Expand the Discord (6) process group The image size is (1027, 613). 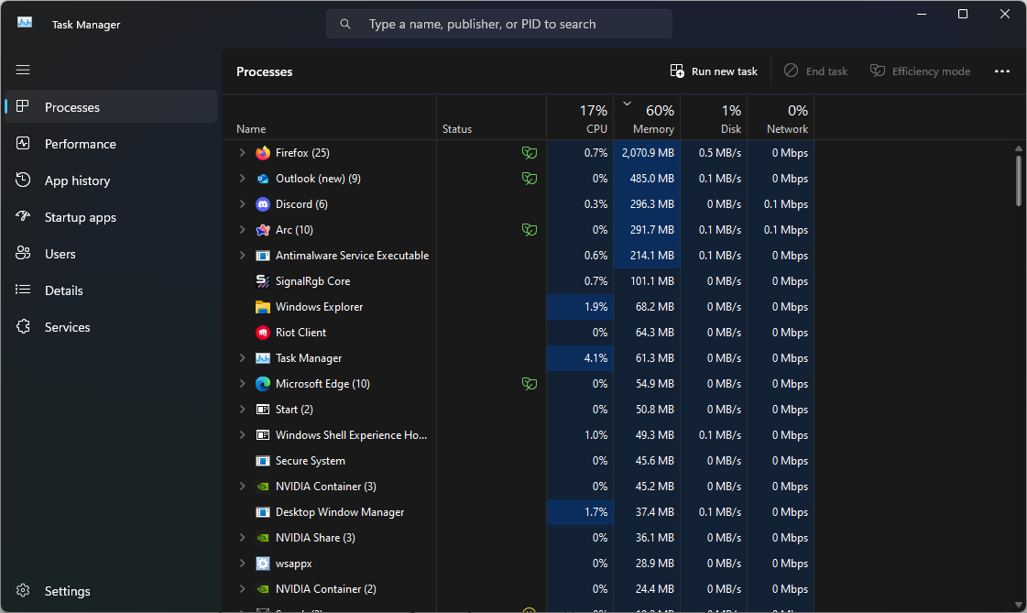[x=243, y=204]
